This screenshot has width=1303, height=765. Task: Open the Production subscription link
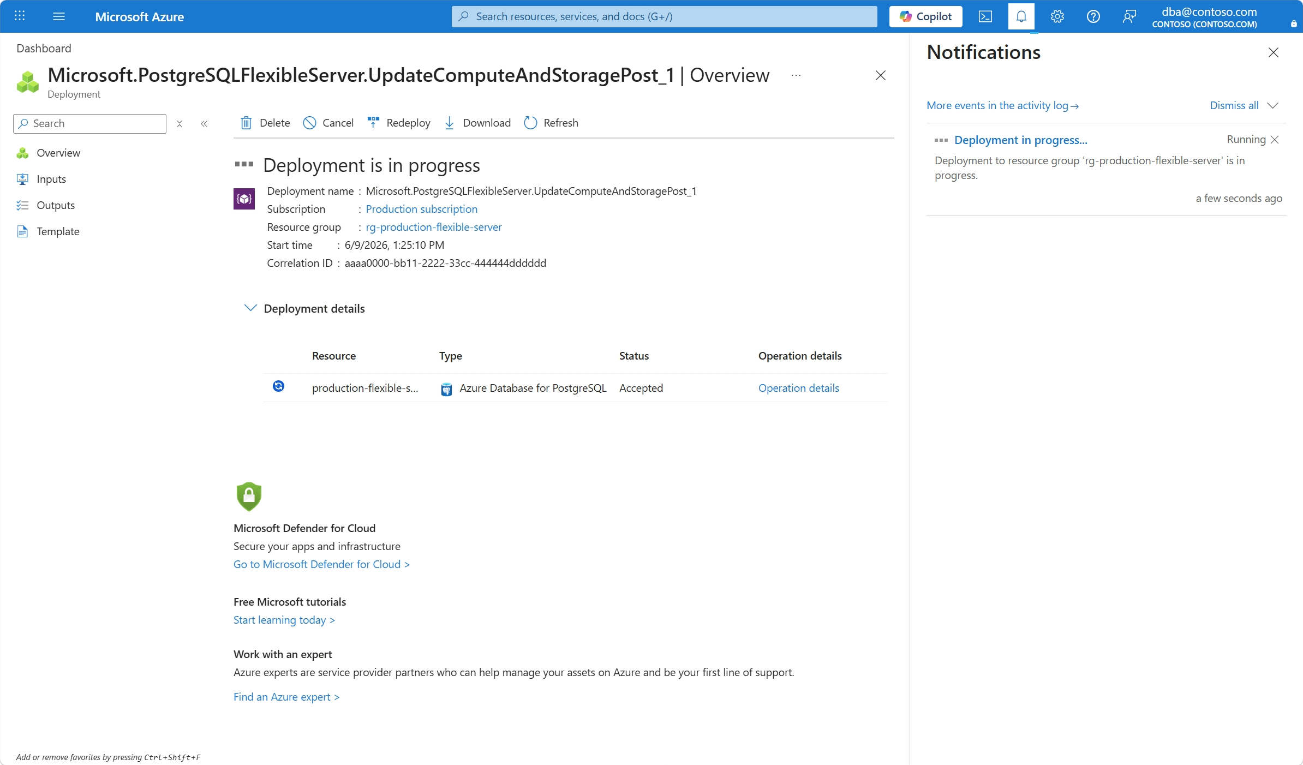pyautogui.click(x=421, y=209)
